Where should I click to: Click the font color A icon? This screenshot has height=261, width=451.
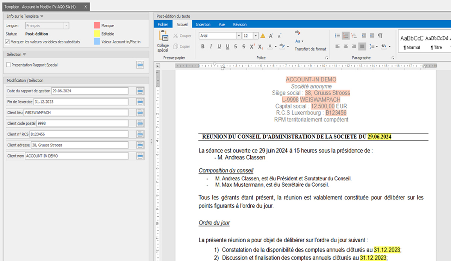[x=270, y=46]
